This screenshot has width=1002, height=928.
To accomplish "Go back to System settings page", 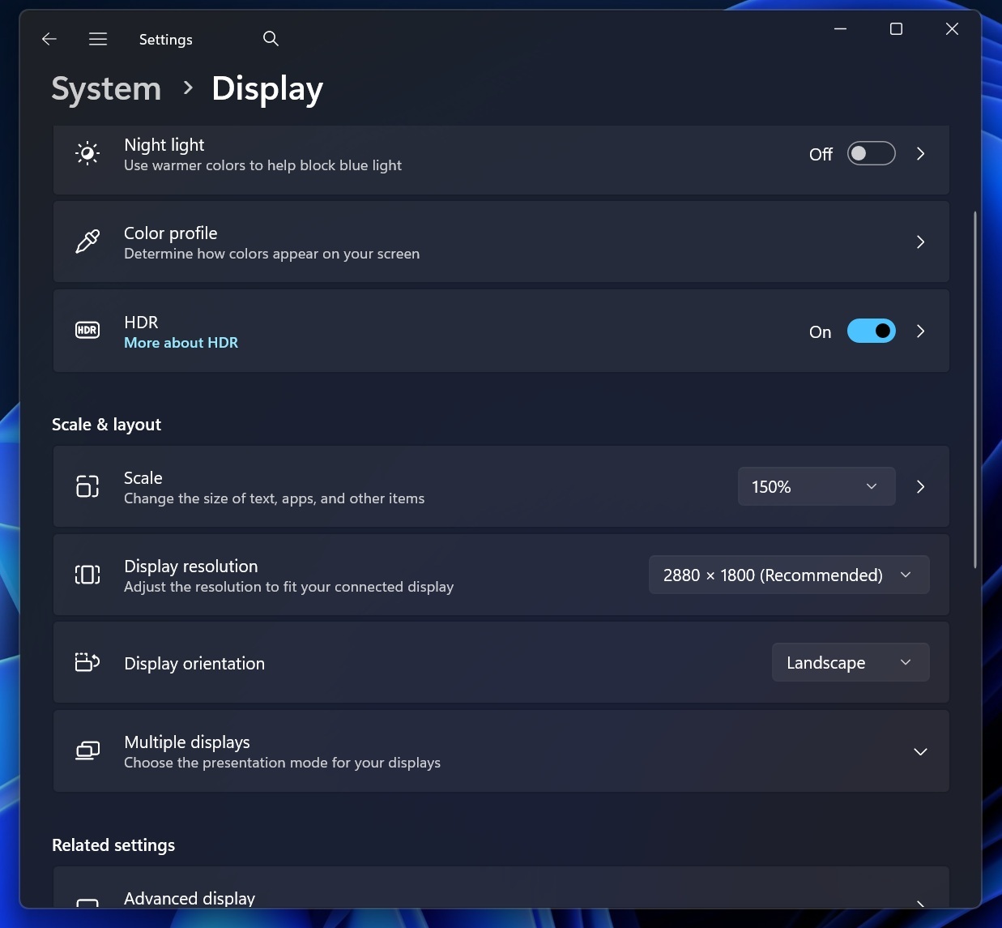I will (x=49, y=38).
